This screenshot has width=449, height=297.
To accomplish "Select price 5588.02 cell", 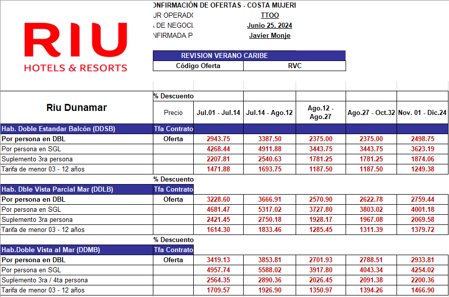I will [269, 270].
